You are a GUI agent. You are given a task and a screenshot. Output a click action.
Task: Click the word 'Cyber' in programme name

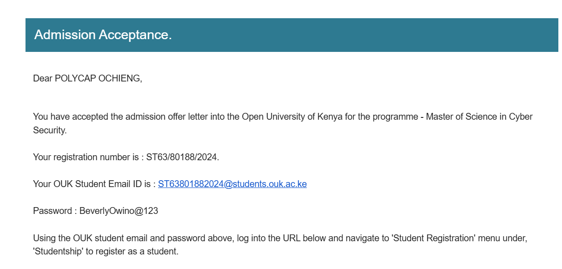tap(521, 117)
